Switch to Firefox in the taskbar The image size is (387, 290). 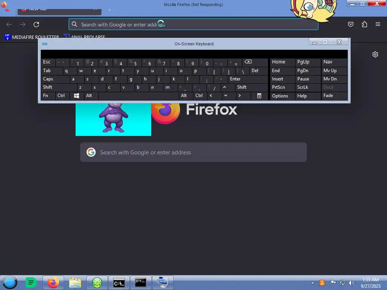[53, 282]
